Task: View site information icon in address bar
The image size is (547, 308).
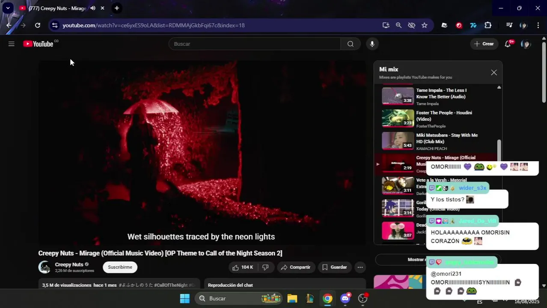Action: (x=54, y=25)
